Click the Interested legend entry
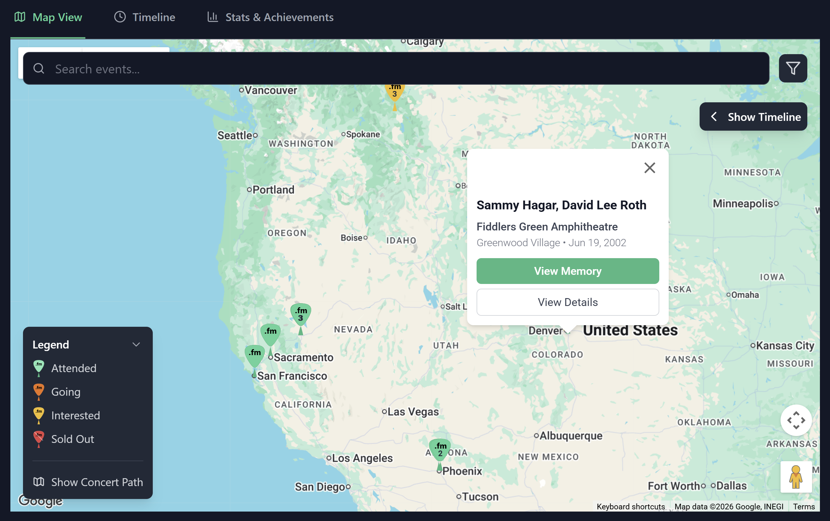The image size is (830, 521). coord(66,415)
